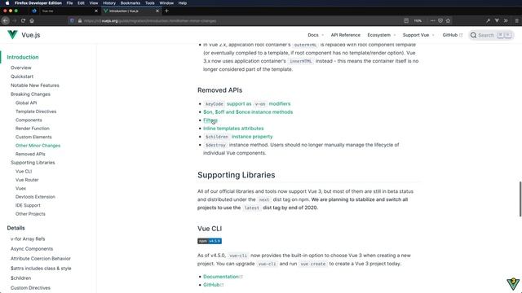Select the Introduction | Vue.js tab
522x293 pixels.
tap(130, 11)
